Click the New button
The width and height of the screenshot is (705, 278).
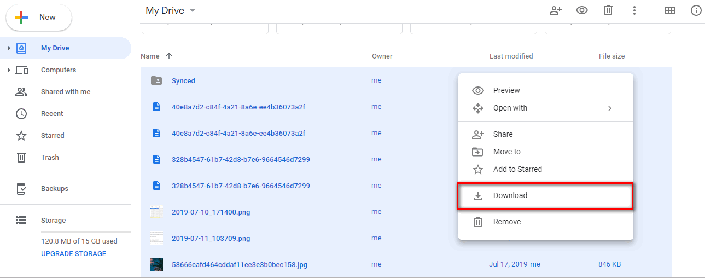point(39,18)
